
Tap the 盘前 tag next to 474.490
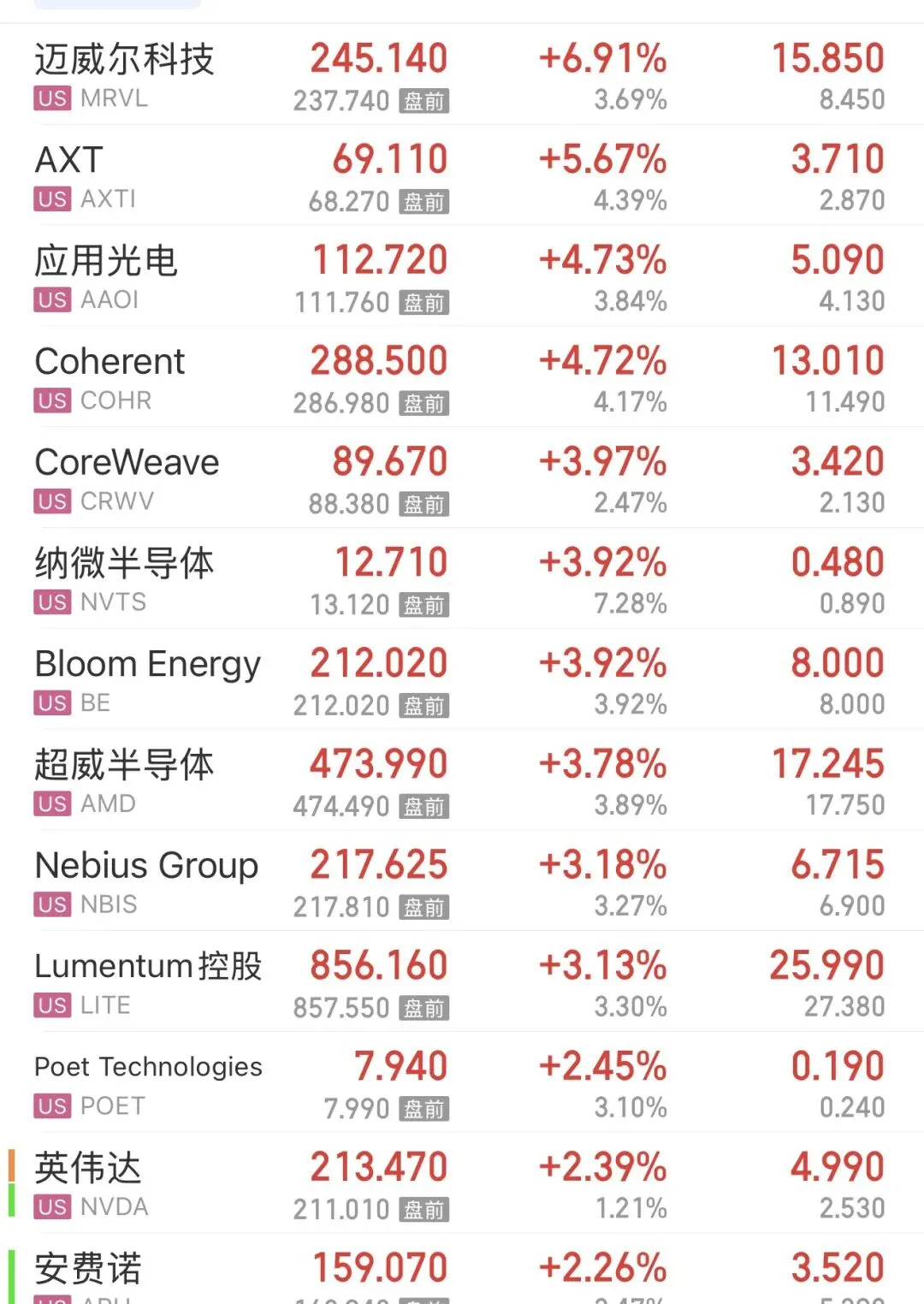(424, 806)
